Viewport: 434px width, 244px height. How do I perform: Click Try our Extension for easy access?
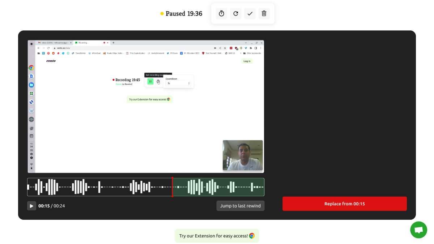217,236
